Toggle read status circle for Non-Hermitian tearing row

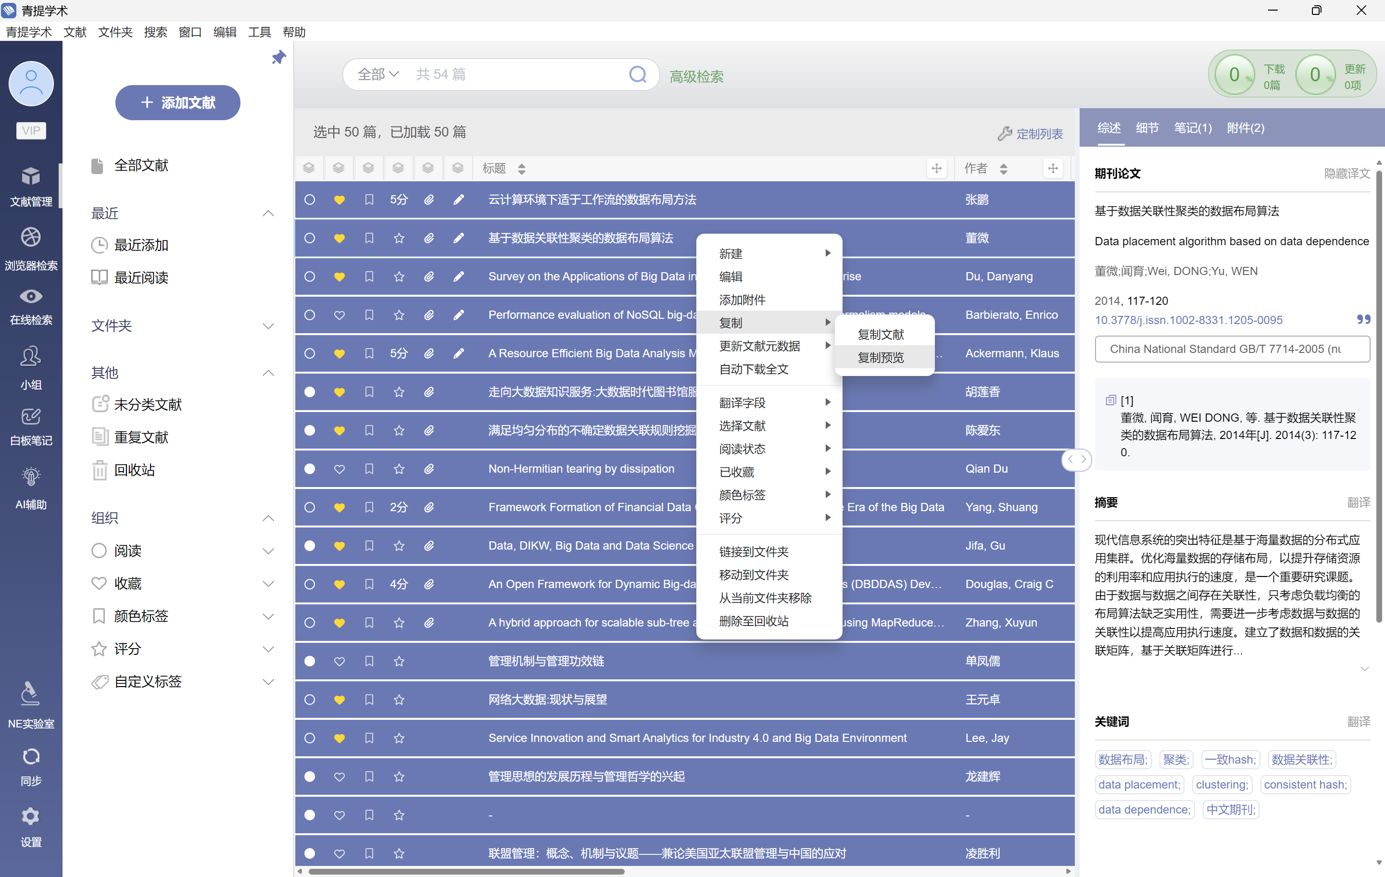[309, 469]
